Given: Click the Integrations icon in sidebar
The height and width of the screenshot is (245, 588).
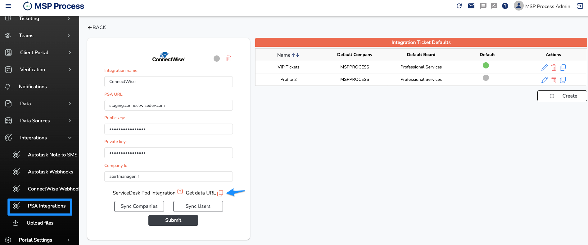Looking at the screenshot, I should [8, 138].
